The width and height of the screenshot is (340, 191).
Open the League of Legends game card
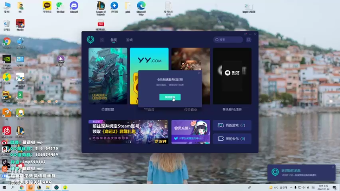pos(108,76)
